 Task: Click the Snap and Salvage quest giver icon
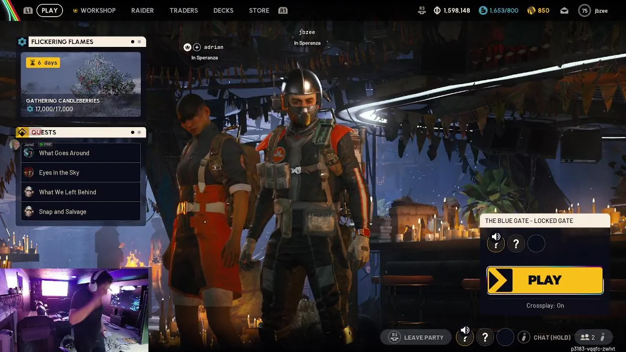coord(29,212)
